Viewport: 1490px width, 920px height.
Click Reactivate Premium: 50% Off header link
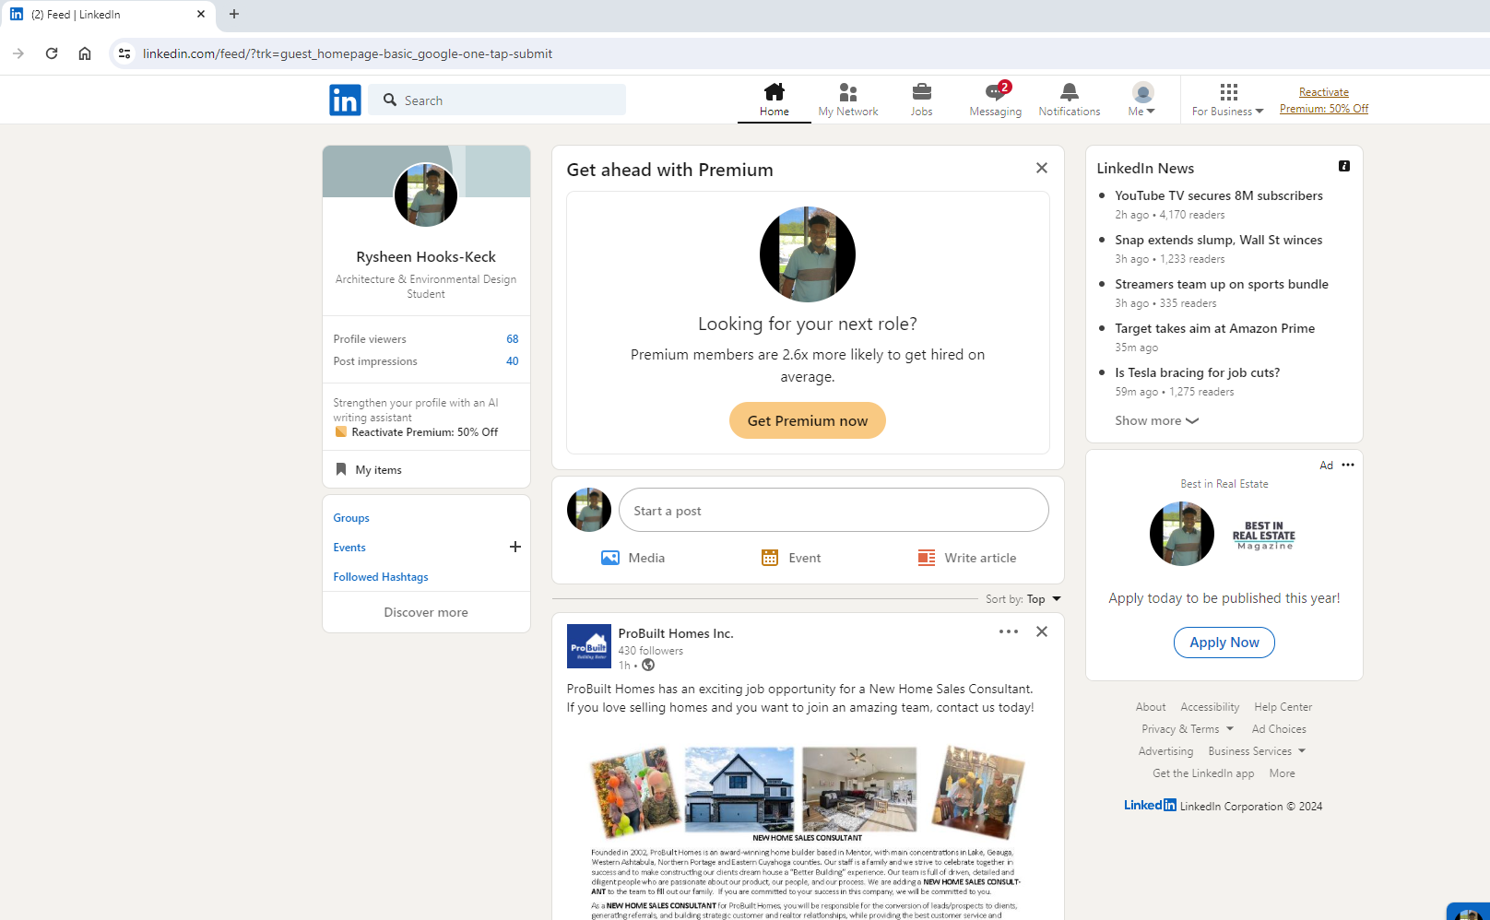pyautogui.click(x=1324, y=100)
